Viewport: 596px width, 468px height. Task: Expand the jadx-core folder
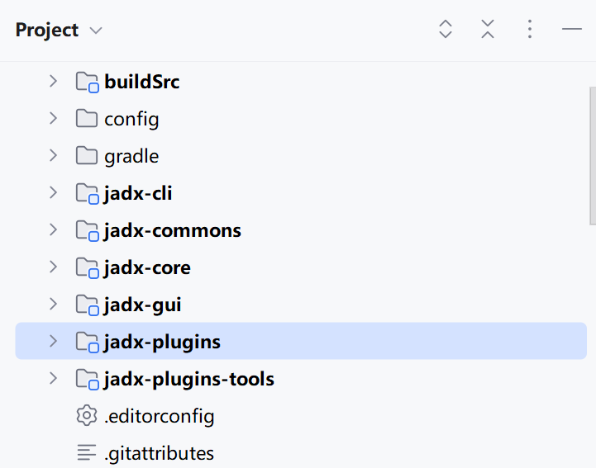tap(53, 267)
